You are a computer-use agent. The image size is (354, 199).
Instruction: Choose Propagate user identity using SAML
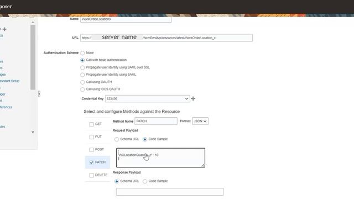[x=82, y=75]
